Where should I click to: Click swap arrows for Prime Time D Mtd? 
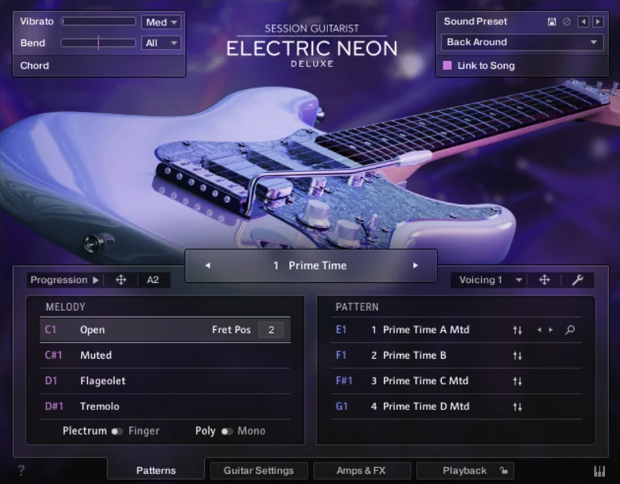coord(517,406)
